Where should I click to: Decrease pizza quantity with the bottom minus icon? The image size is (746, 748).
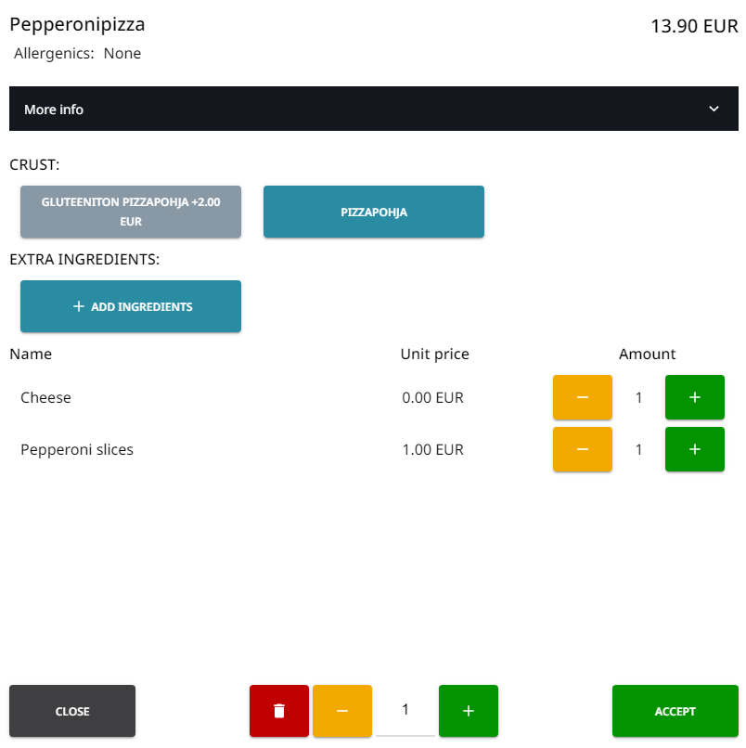(x=342, y=711)
